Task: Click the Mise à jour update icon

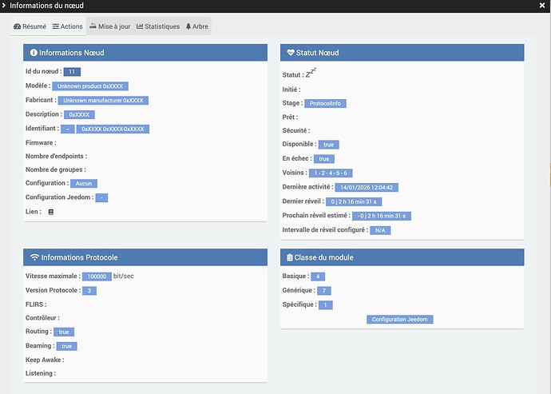Action: (x=93, y=26)
